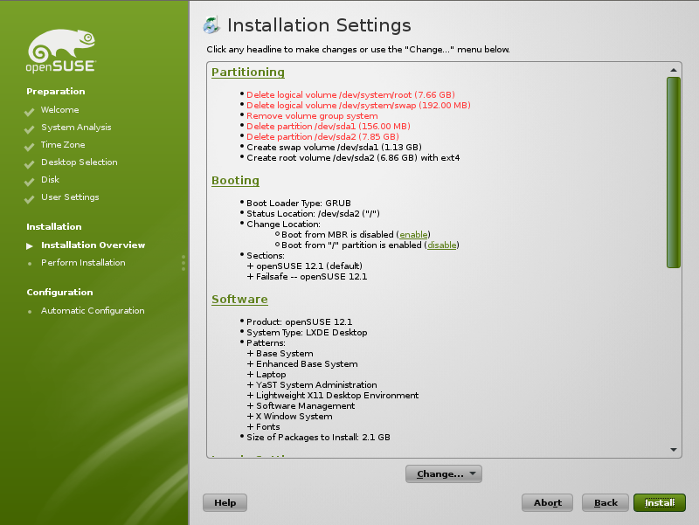Screen dimensions: 699x525
Task: Select Perform Installation in sidebar
Action: pyautogui.click(x=83, y=262)
